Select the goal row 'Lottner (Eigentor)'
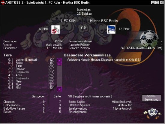 pos(31,60)
